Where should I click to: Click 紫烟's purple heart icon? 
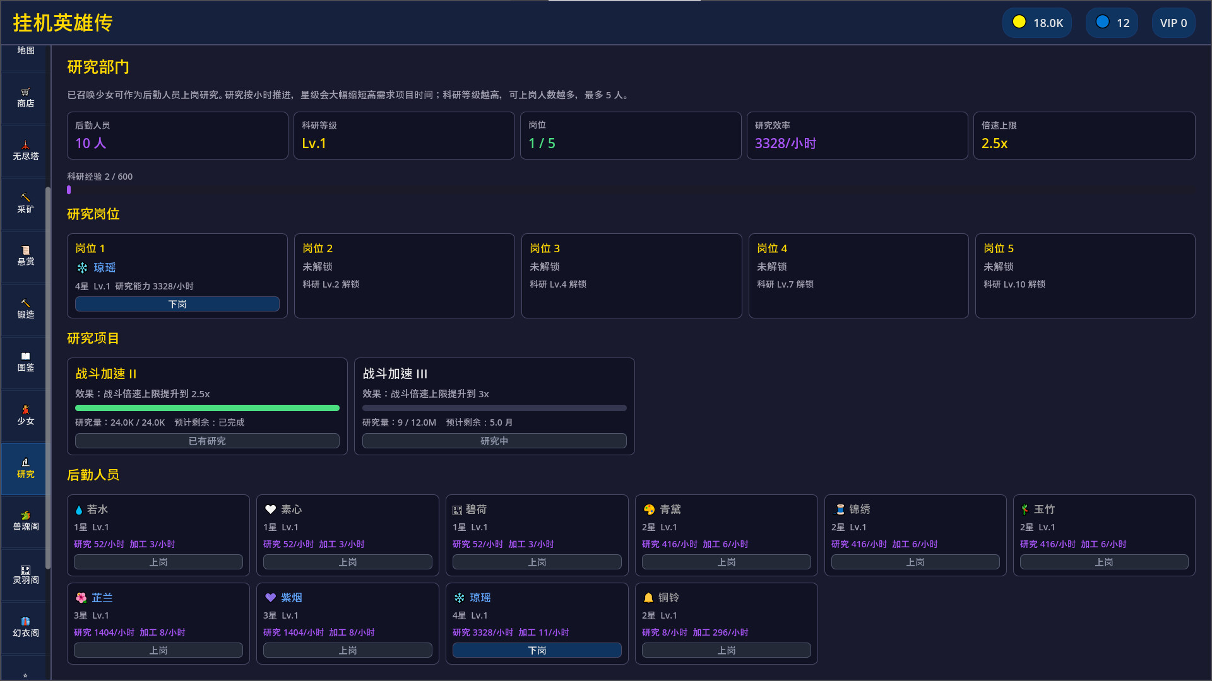270,598
